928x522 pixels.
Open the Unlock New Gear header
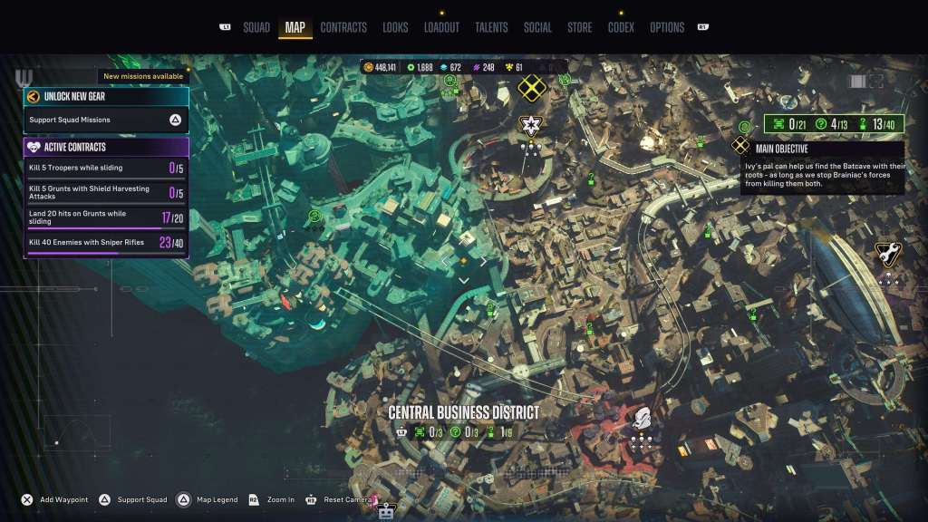[107, 96]
